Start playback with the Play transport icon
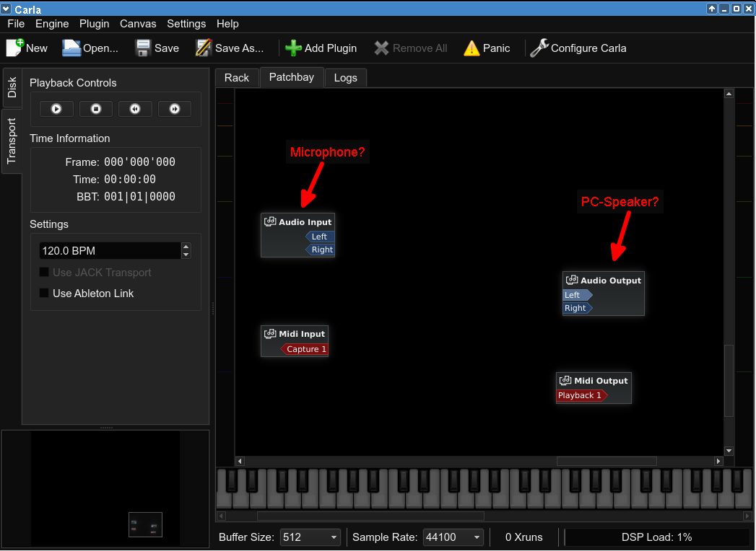756x551 pixels. (x=56, y=108)
